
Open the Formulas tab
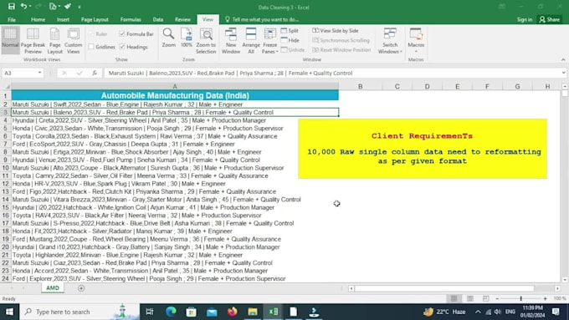tap(131, 19)
